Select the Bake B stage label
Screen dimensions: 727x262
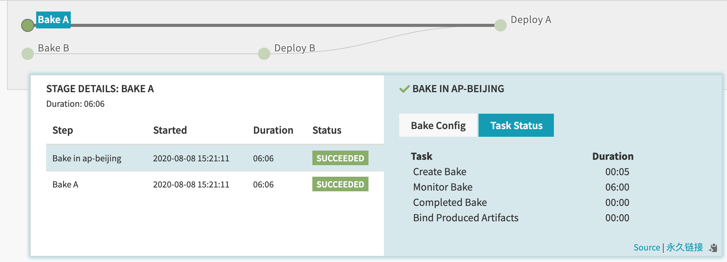tap(53, 48)
